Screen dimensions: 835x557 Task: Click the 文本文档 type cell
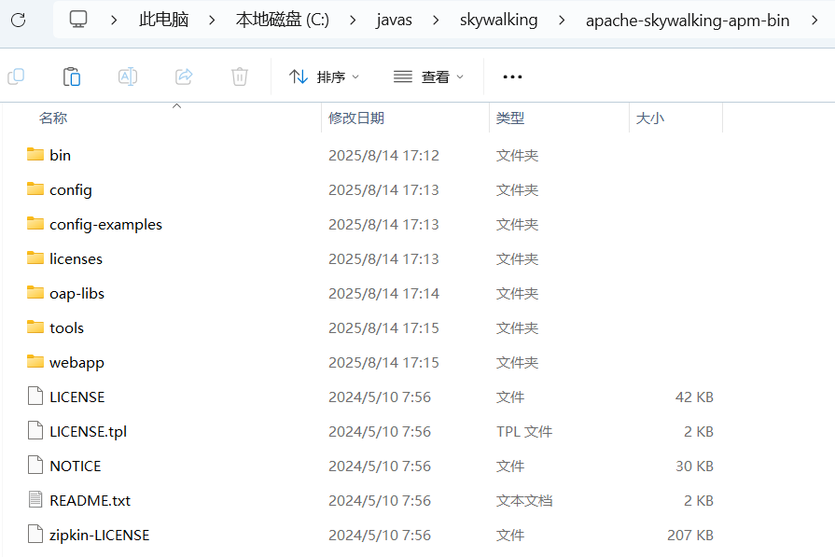[x=524, y=501]
